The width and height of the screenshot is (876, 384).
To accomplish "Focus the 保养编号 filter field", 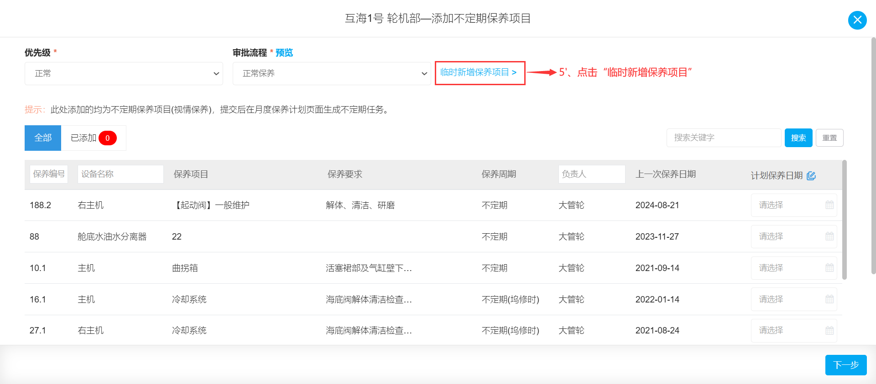I will (x=49, y=174).
